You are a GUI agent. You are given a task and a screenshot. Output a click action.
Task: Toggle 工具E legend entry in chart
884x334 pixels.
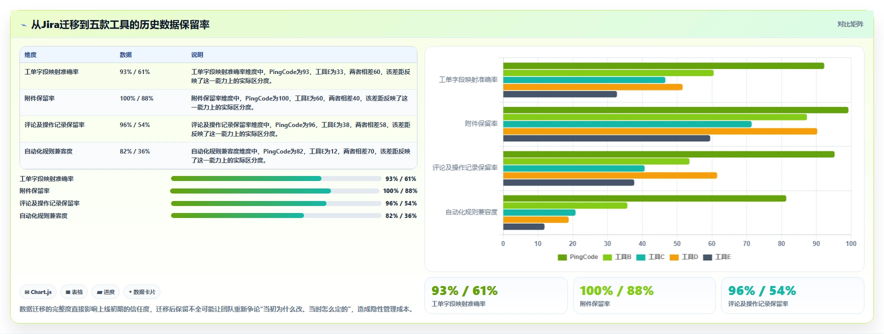[717, 257]
